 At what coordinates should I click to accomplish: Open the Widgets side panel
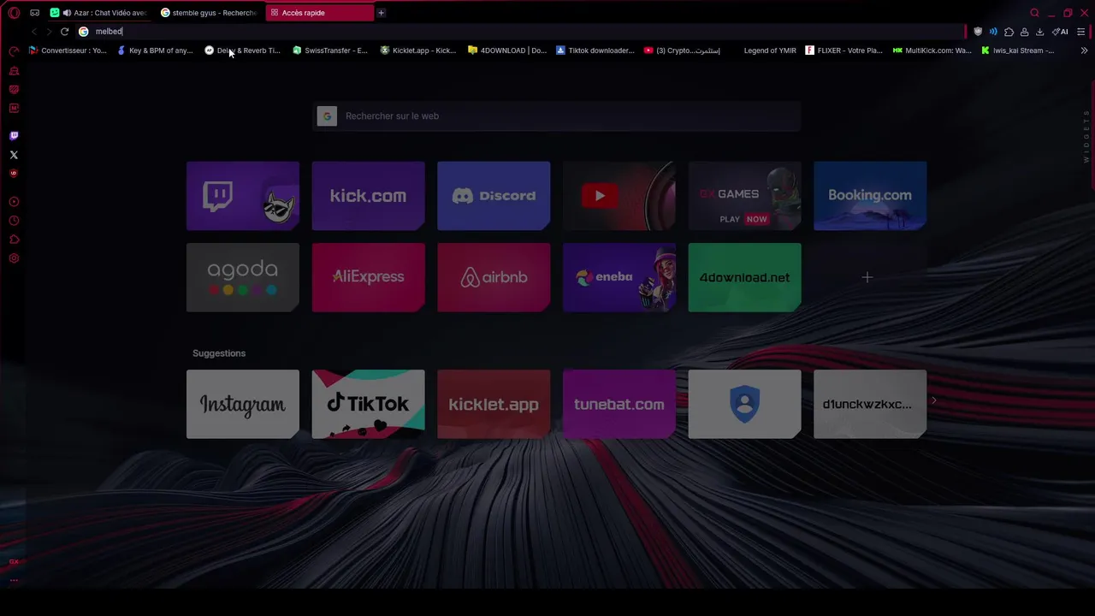point(1086,137)
